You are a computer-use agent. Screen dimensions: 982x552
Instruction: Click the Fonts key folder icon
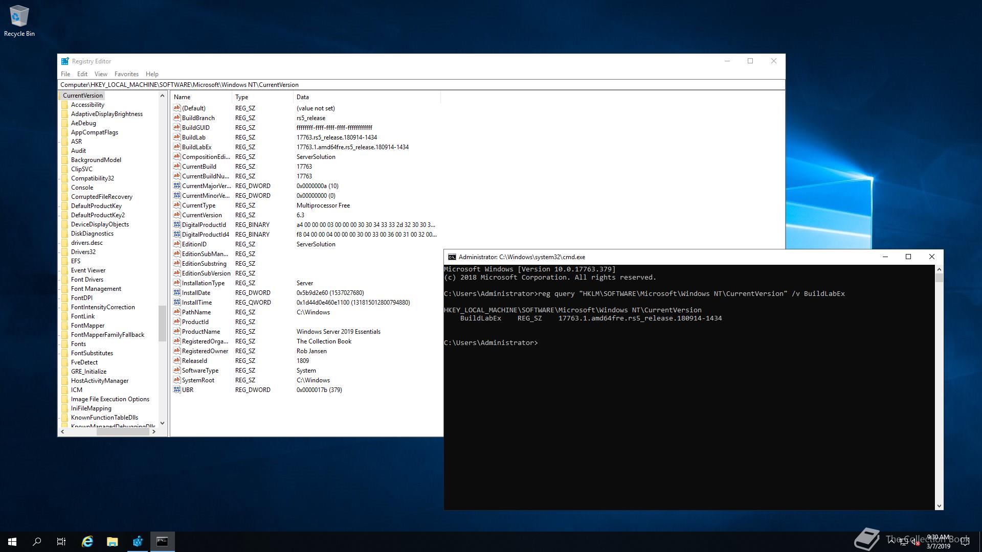[65, 344]
